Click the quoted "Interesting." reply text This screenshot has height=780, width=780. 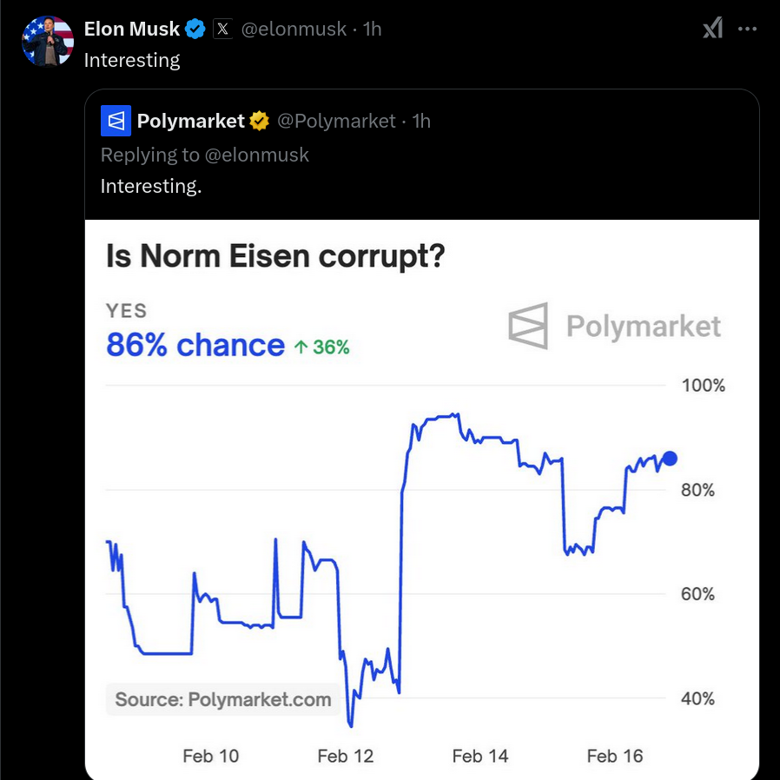(x=151, y=186)
